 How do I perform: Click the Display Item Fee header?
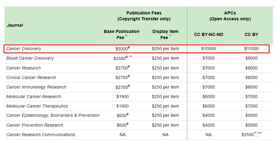pos(165,34)
